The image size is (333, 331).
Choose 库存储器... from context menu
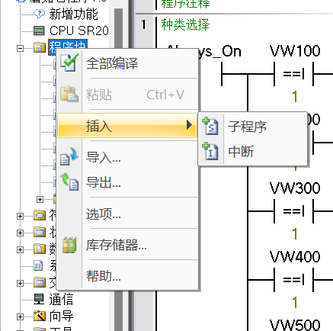coord(127,245)
